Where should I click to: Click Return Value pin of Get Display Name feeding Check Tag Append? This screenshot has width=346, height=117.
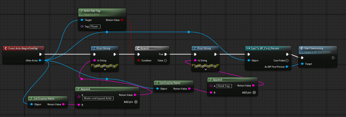coord(190,89)
